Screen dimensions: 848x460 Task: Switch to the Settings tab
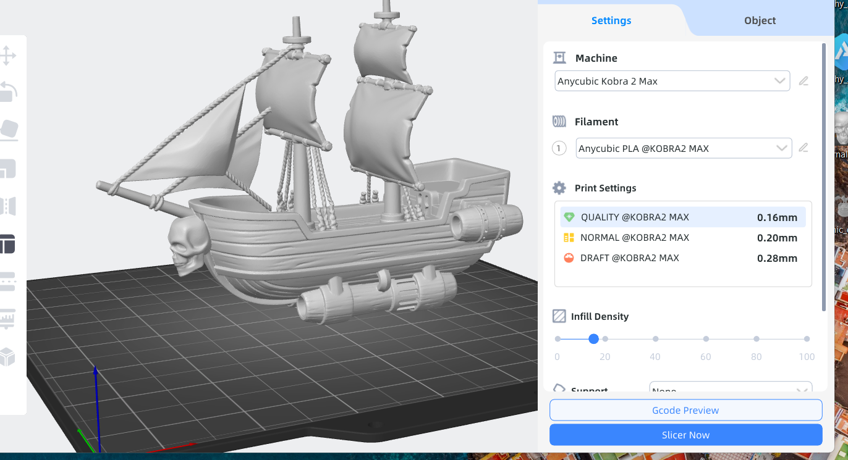coord(611,20)
